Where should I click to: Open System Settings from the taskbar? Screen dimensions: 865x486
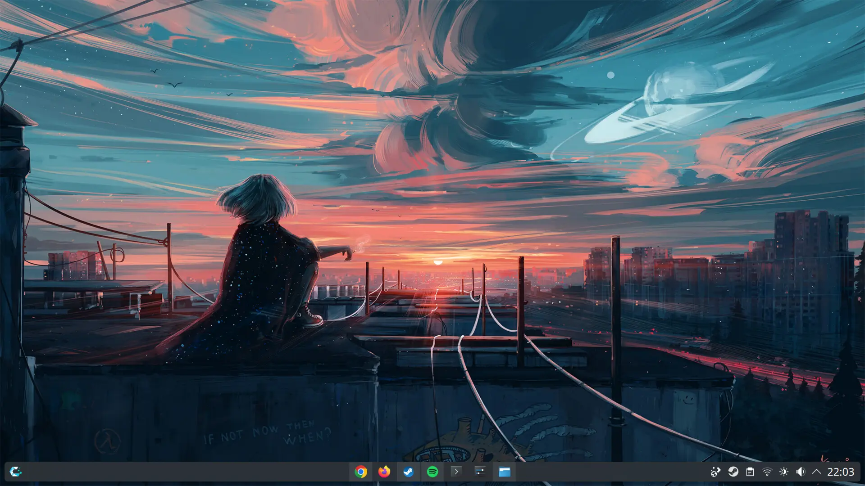point(480,472)
